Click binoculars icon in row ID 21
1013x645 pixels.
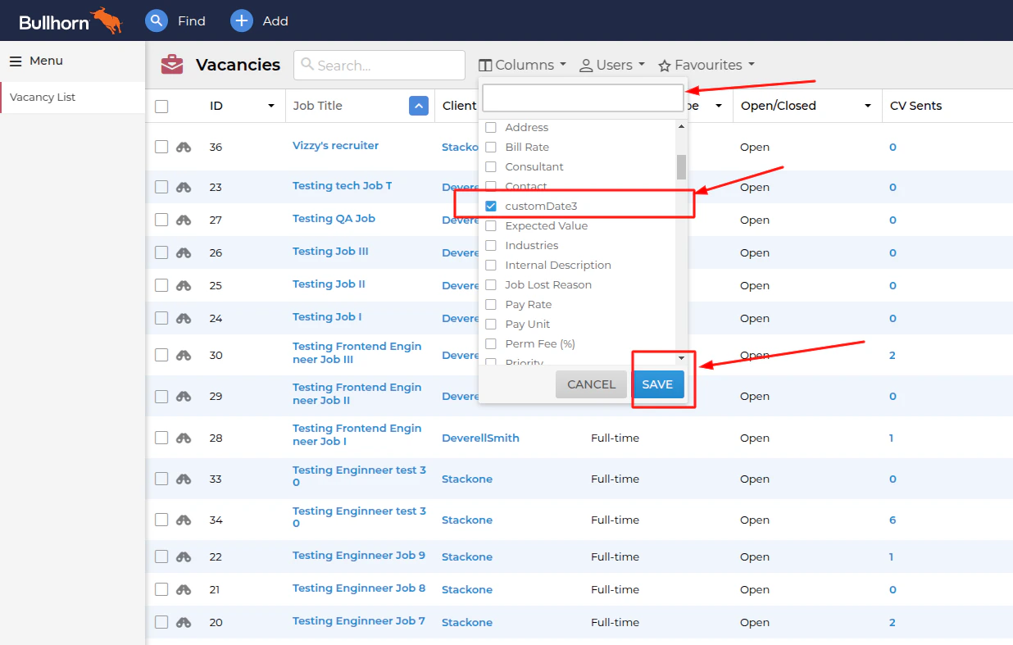pyautogui.click(x=184, y=589)
